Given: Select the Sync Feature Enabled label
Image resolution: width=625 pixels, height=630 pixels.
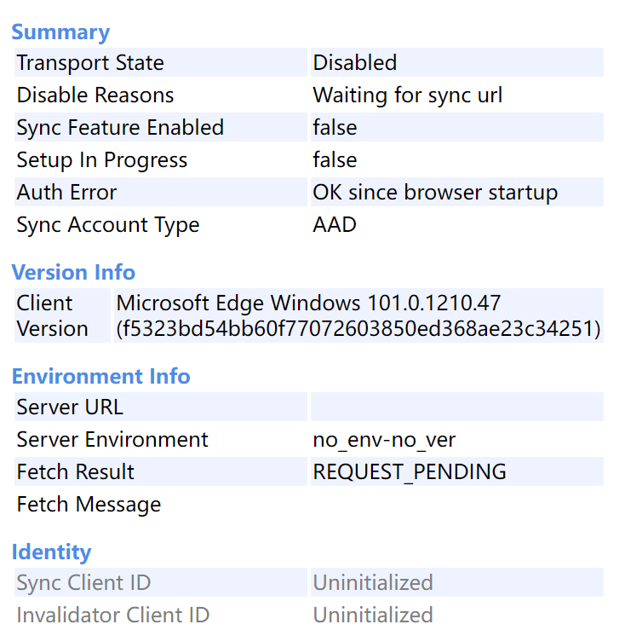Looking at the screenshot, I should pos(120,128).
